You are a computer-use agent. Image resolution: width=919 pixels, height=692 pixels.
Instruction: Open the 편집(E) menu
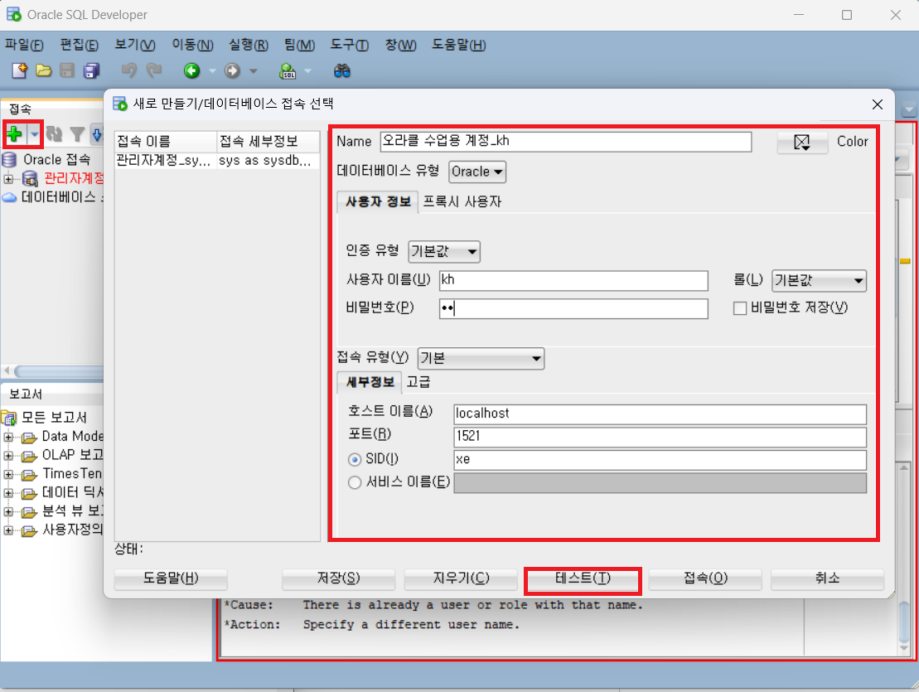coord(79,45)
